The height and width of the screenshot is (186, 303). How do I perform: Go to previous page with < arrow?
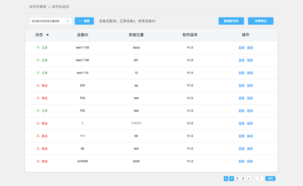226,178
